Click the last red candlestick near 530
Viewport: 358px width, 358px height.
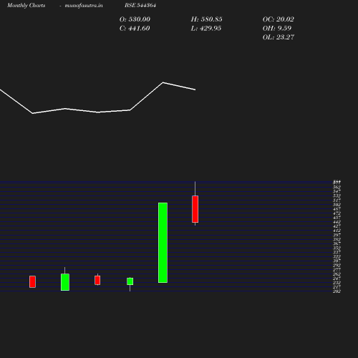[195, 209]
